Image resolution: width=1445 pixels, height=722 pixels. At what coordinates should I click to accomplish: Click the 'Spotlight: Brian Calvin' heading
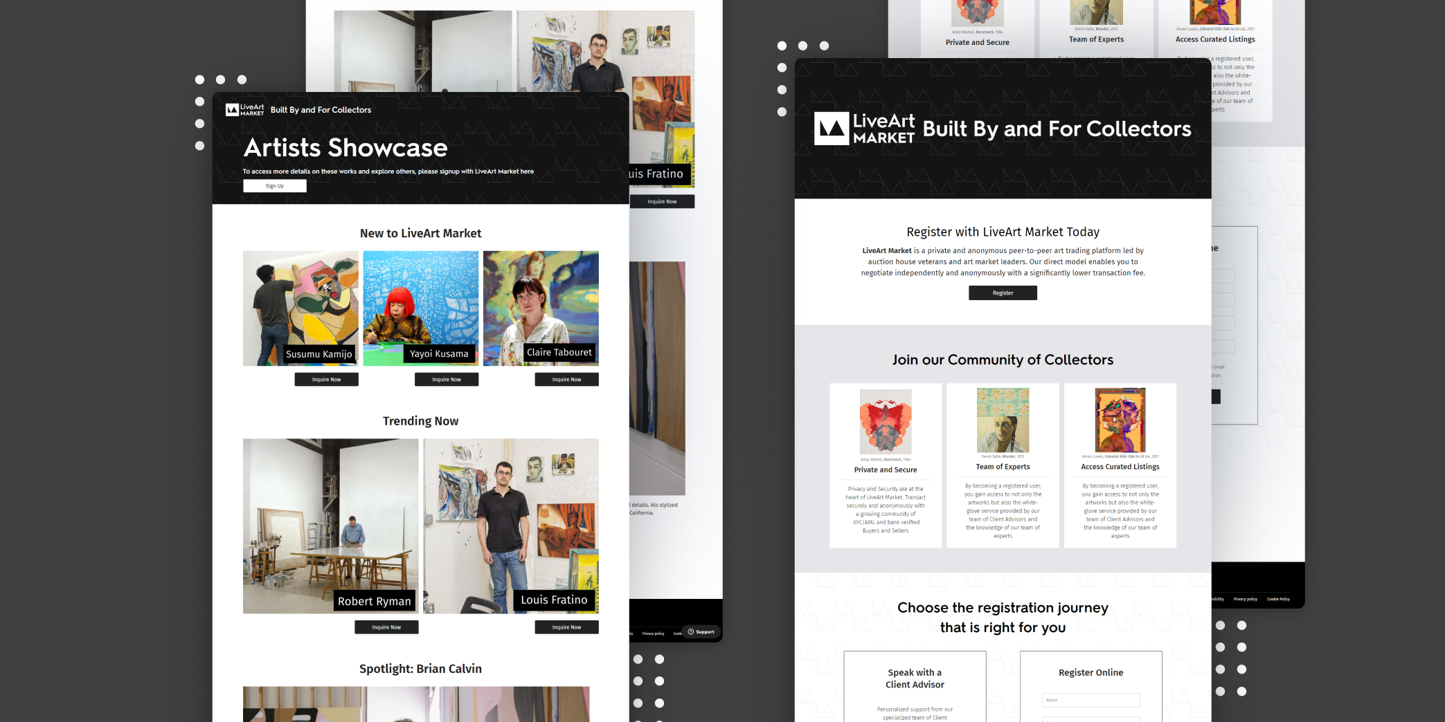420,669
